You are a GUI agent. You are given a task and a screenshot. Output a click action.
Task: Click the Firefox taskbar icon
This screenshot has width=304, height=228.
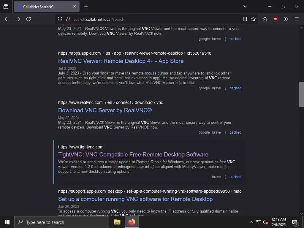click(132, 222)
